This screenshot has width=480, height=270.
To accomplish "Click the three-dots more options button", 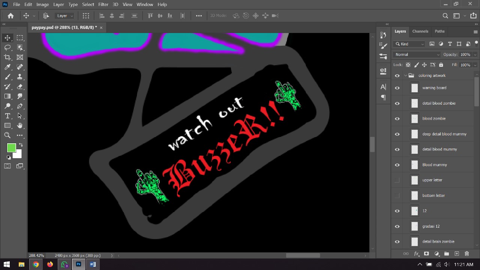I will pos(199,16).
